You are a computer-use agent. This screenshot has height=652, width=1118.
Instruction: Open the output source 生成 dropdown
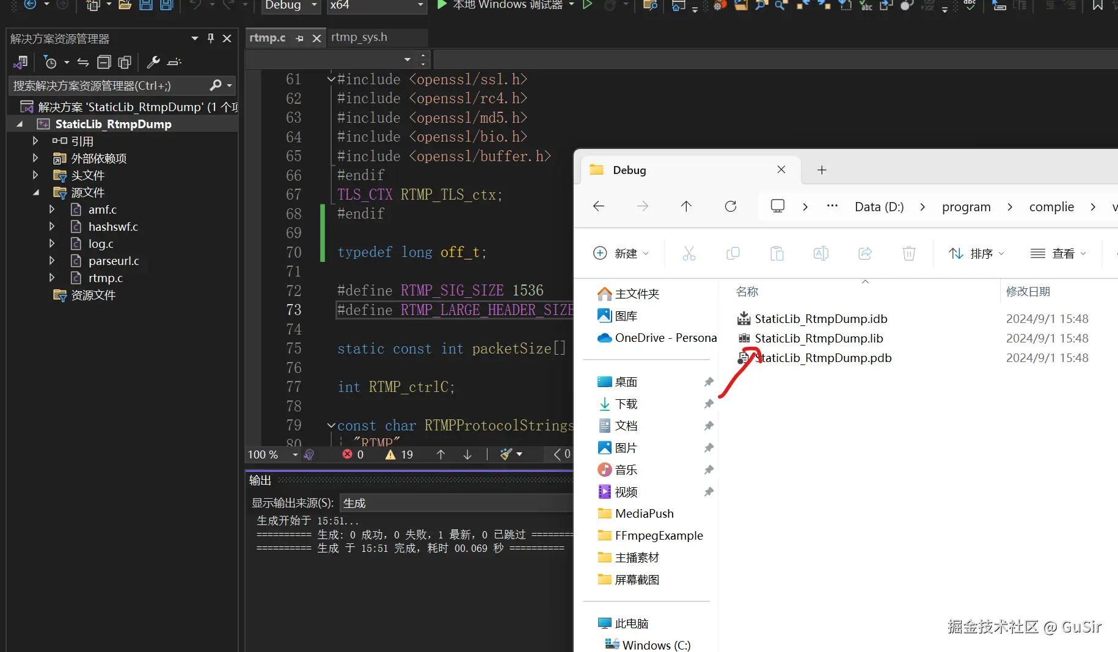(x=456, y=503)
